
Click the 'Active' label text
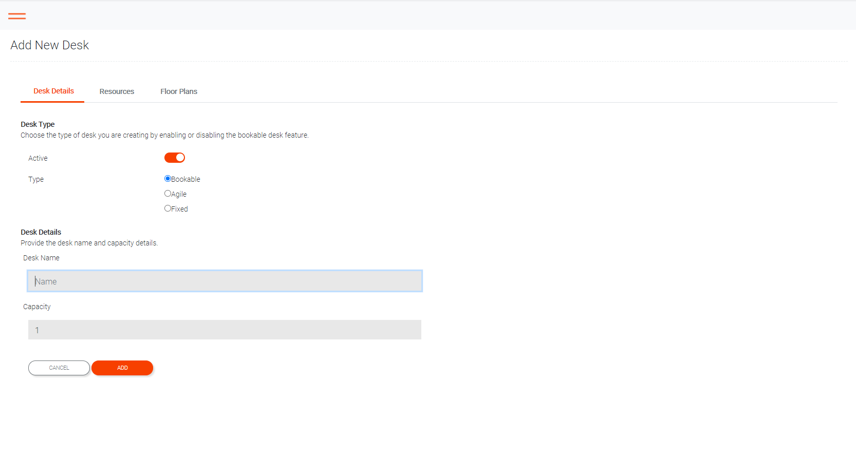pyautogui.click(x=38, y=158)
